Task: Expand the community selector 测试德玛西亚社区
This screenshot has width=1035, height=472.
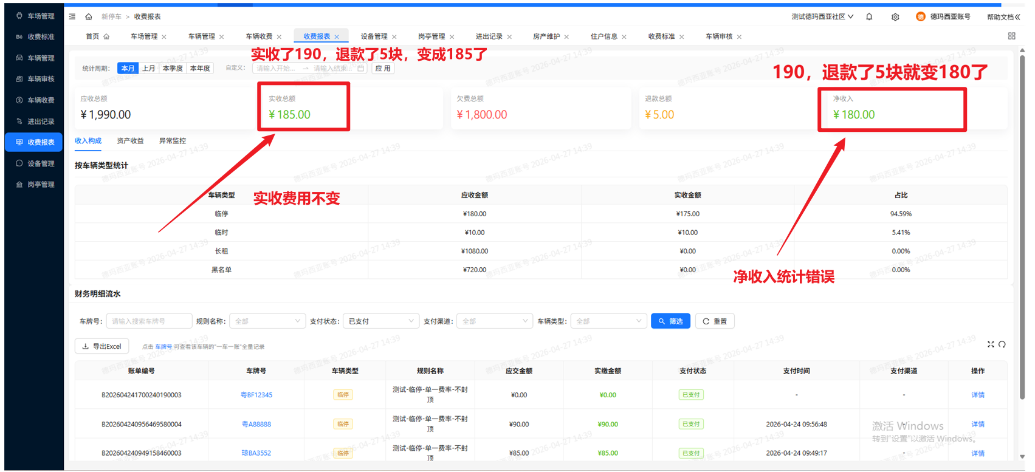Action: 822,17
